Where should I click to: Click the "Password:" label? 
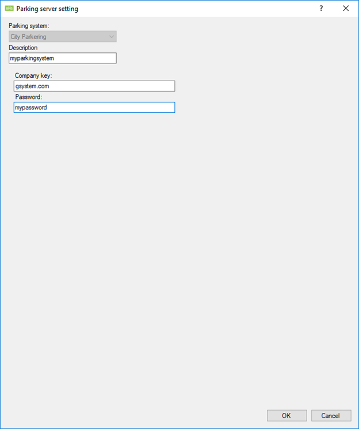click(29, 97)
